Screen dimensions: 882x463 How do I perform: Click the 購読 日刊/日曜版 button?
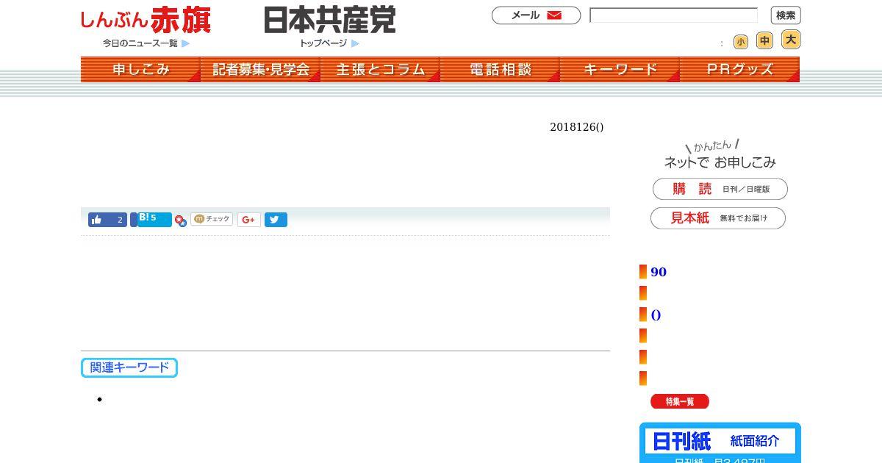[720, 189]
